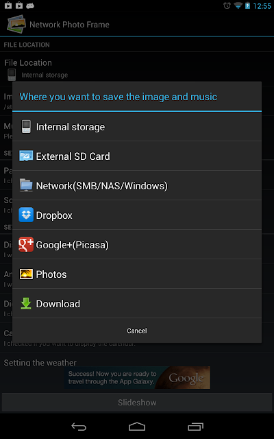Screen dimensions: 274x439
Task: Tap the External SD Card icon
Action: coord(26,156)
